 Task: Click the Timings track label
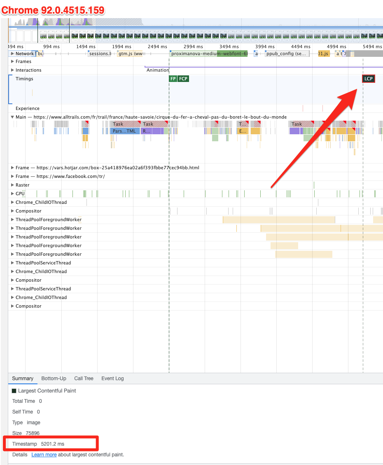(x=24, y=79)
